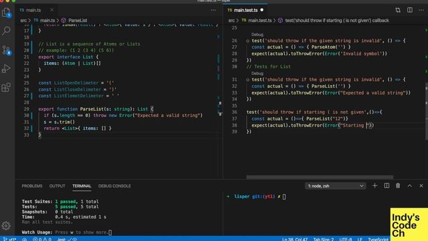Click line number 30 in main.ts gutter
This screenshot has height=241, width=428.
point(26,116)
